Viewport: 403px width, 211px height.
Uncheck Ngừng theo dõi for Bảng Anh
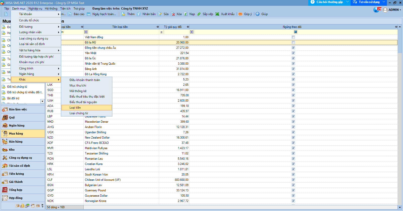(x=293, y=69)
